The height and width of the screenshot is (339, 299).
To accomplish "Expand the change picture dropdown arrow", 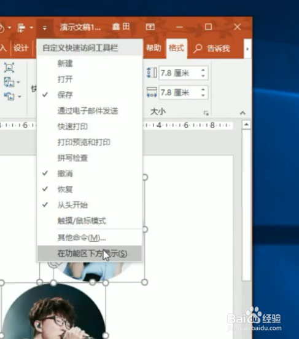I will click(18, 82).
